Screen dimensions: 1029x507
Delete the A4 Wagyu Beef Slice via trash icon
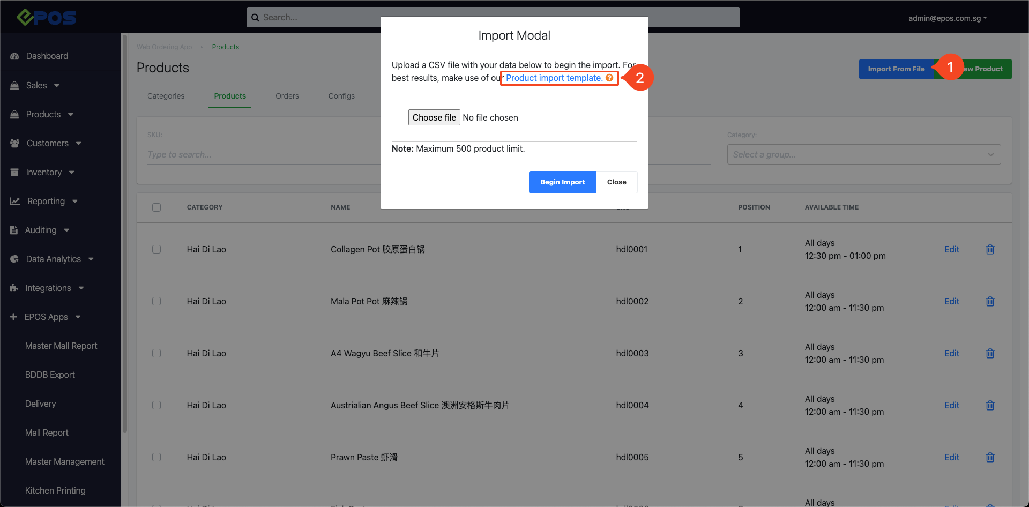point(990,353)
